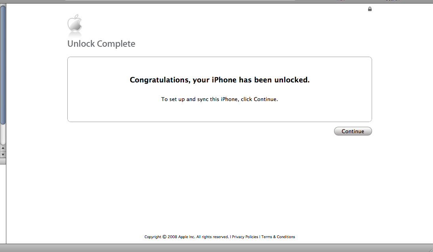Click the Apple logo icon

tap(75, 23)
